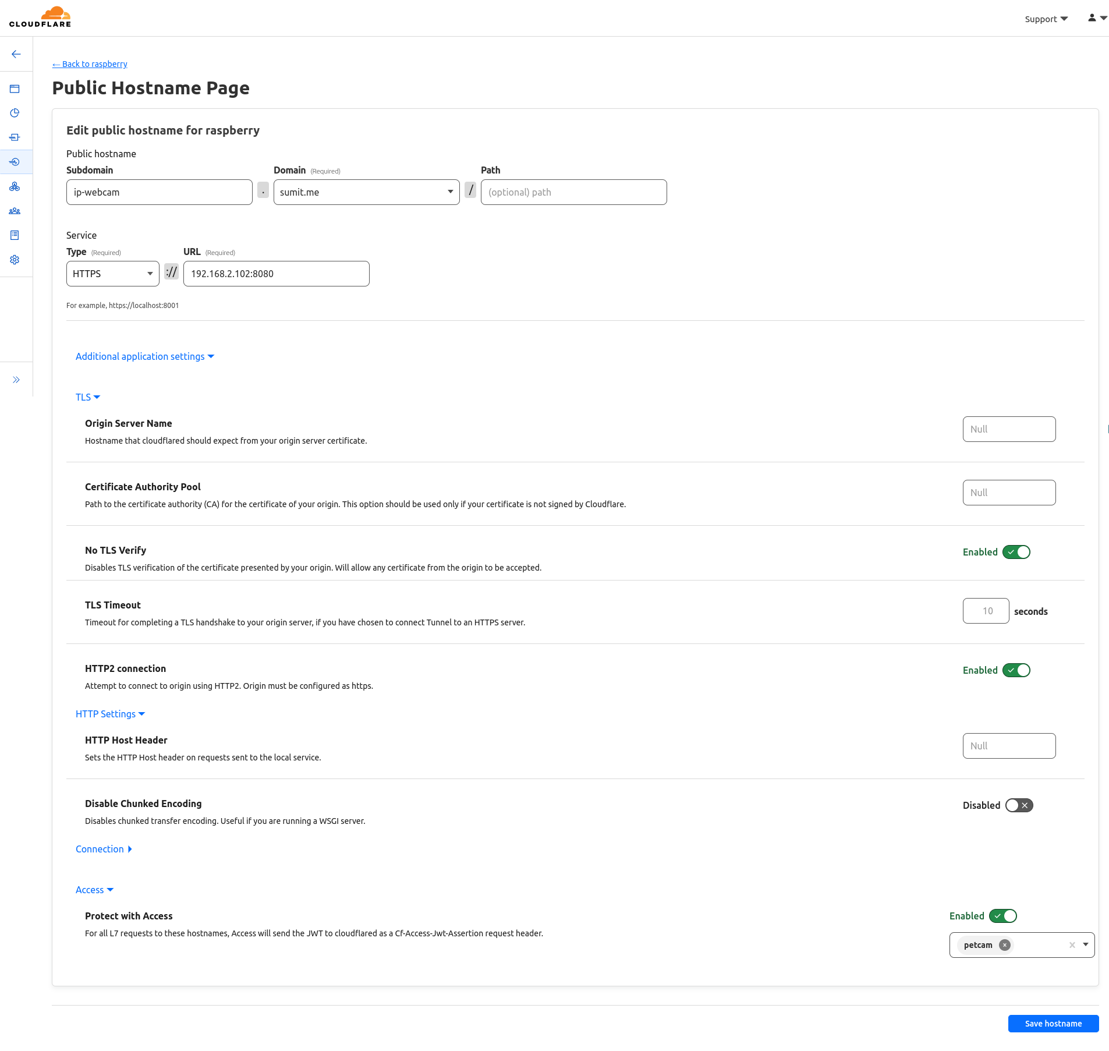Toggle Protect with Access switch
Image resolution: width=1109 pixels, height=1051 pixels.
1003,916
